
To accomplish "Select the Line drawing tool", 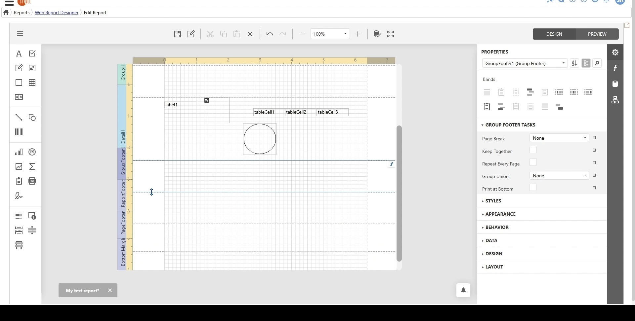I will pos(19,117).
